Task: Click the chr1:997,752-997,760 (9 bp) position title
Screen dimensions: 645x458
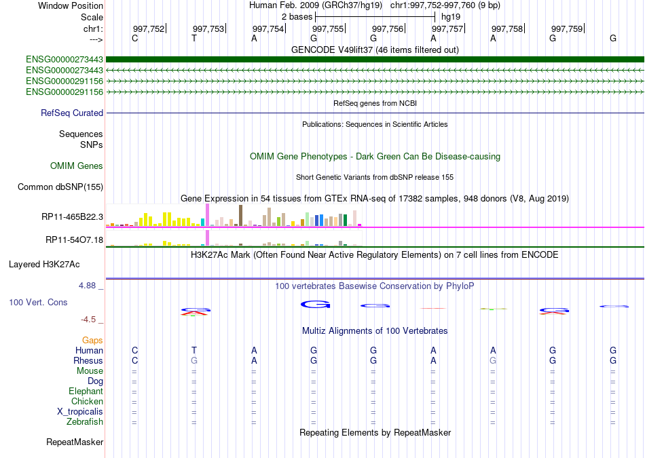Action: coord(445,5)
